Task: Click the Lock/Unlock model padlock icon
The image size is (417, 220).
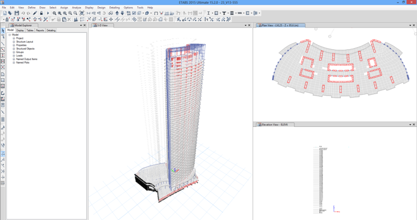Action: click(41, 13)
